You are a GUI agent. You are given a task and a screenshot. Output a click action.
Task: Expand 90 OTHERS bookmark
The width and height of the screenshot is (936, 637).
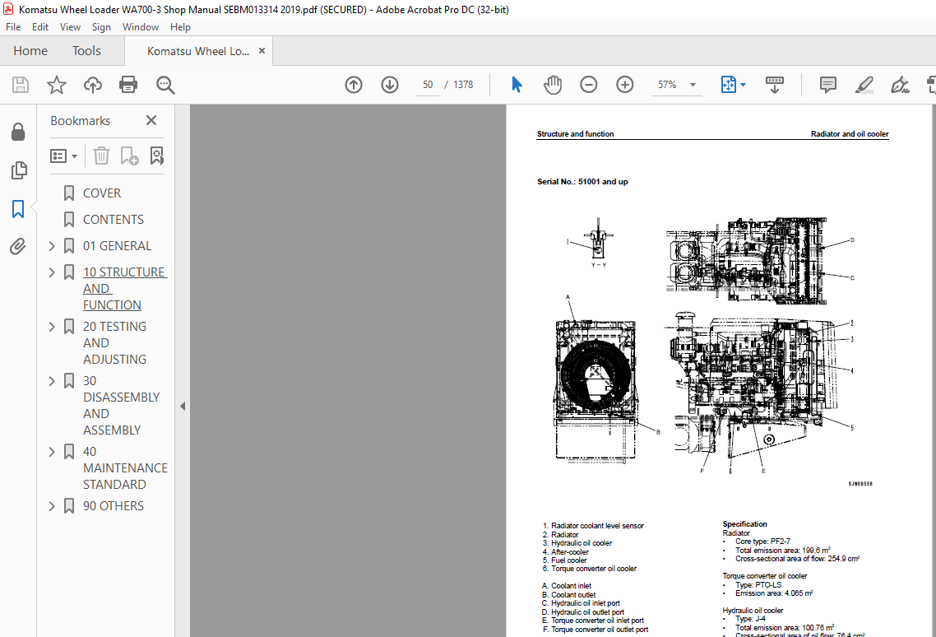tap(52, 506)
